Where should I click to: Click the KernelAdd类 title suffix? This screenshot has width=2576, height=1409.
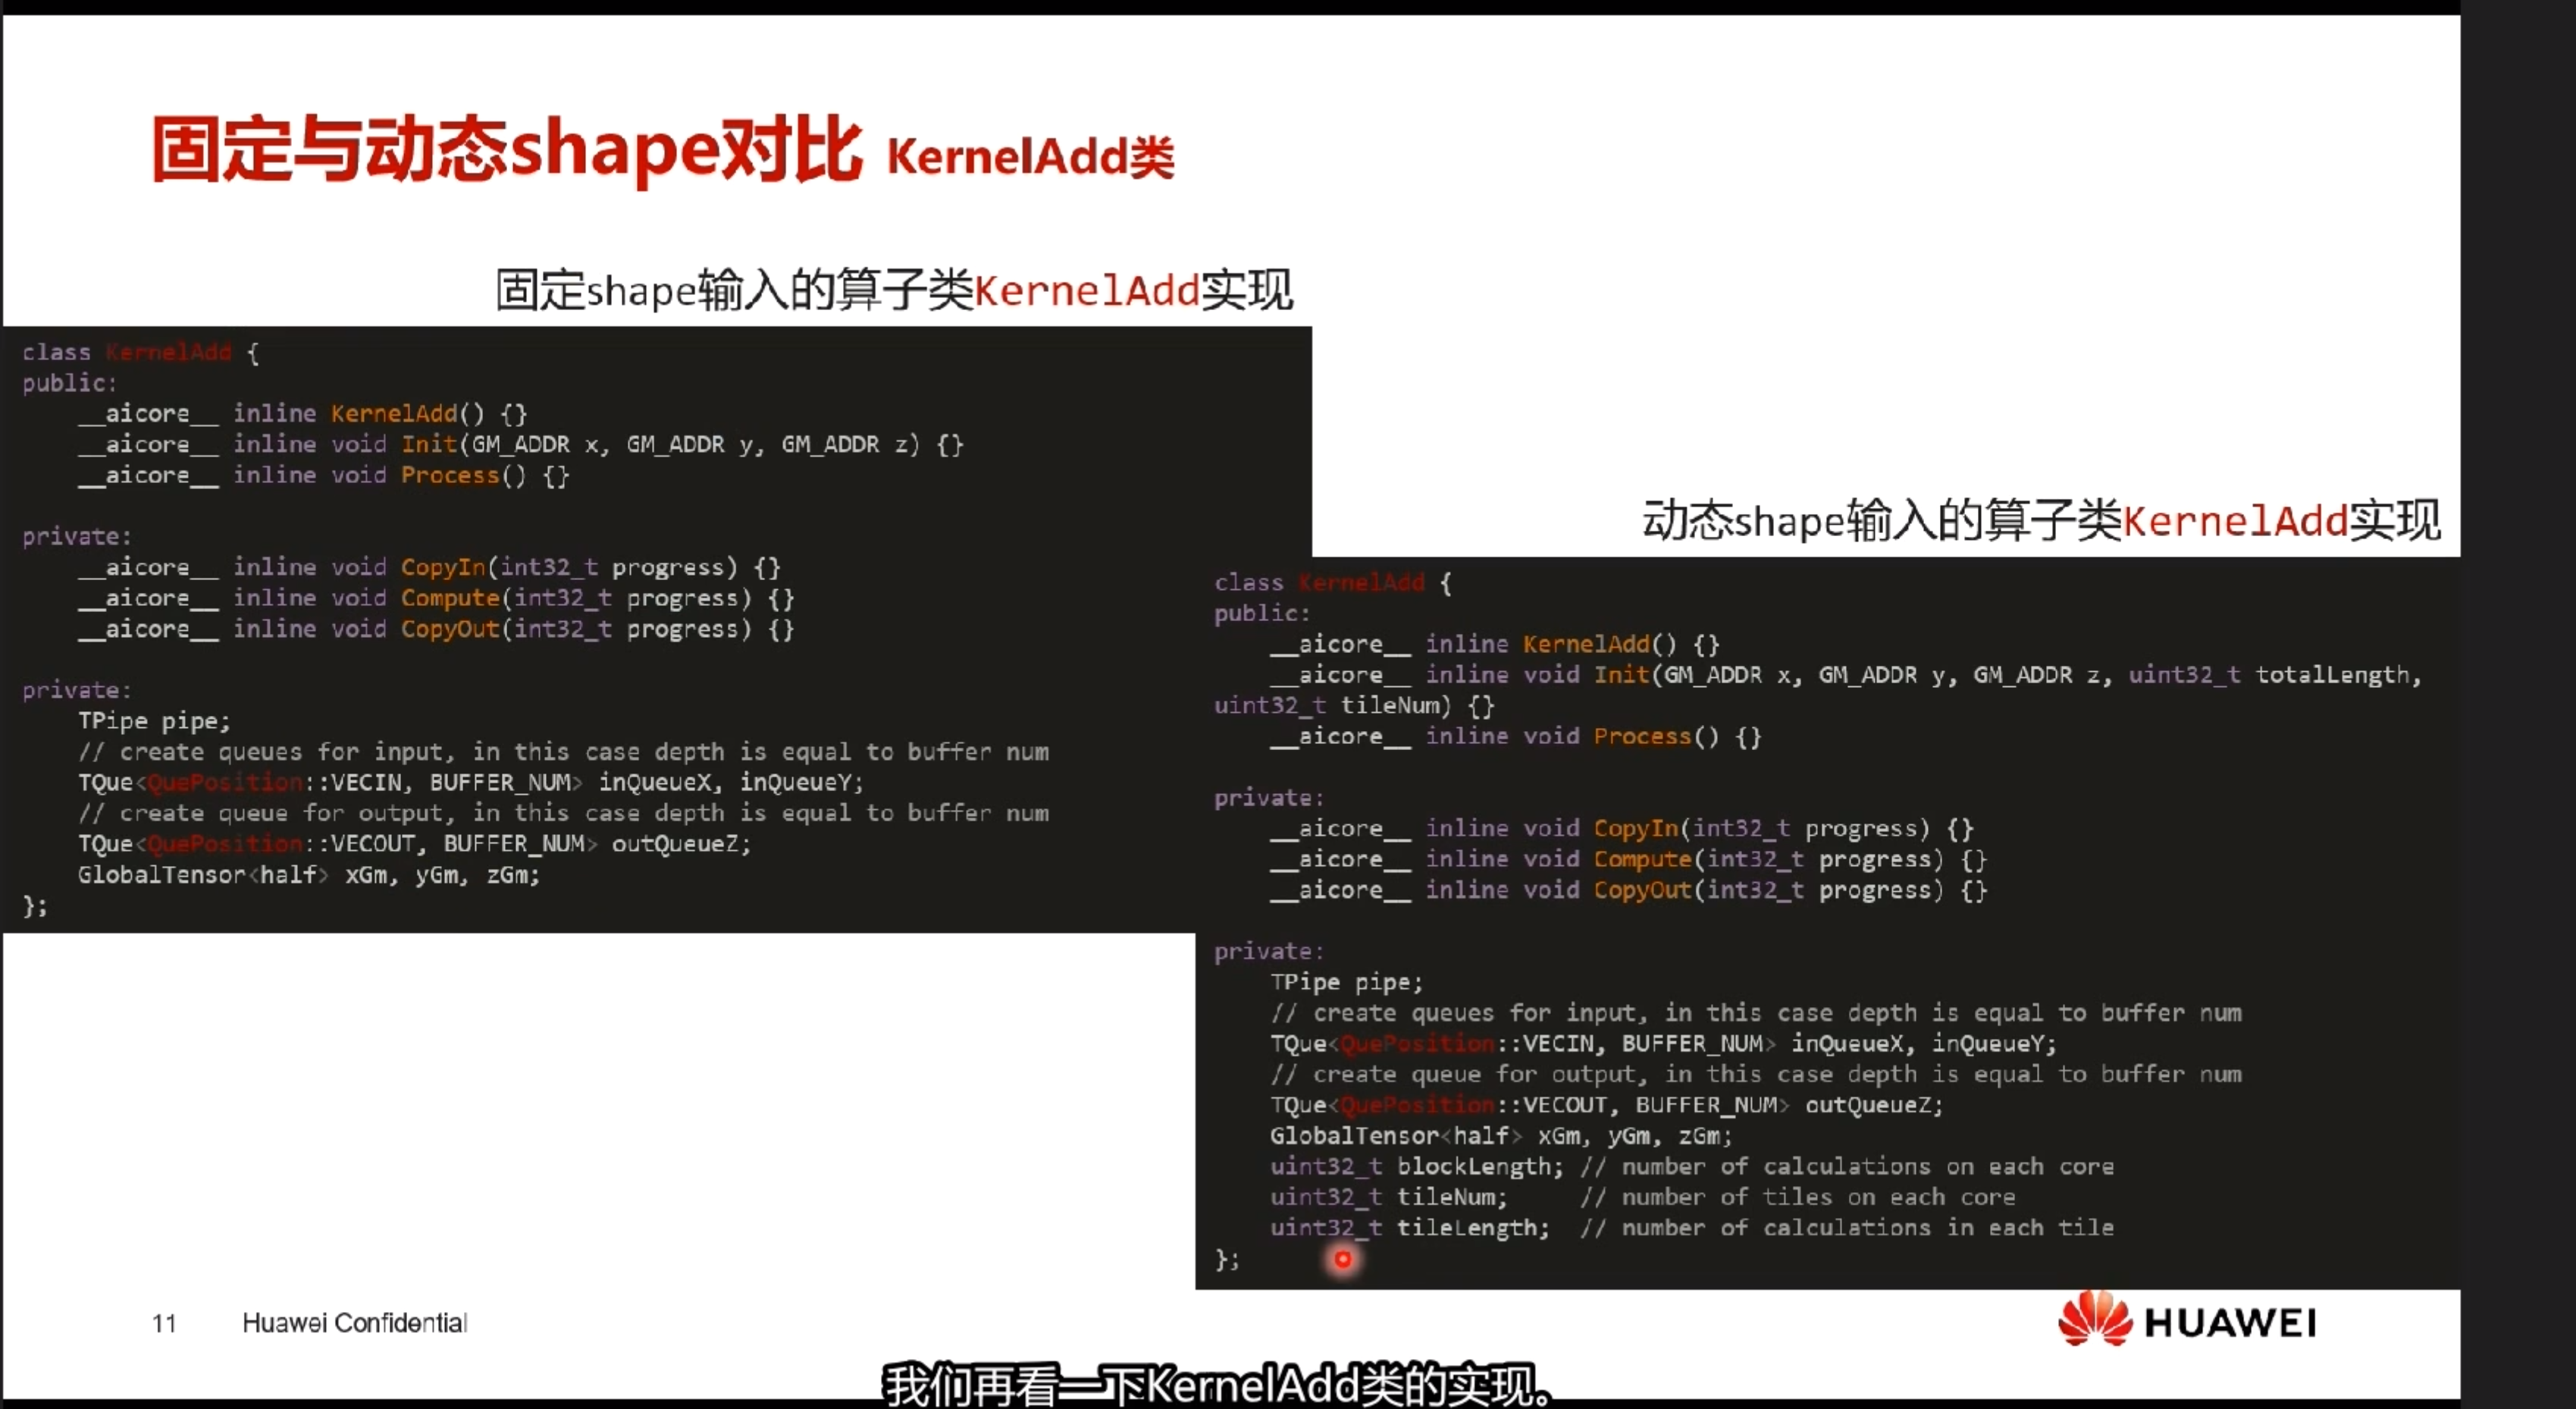coord(1030,157)
